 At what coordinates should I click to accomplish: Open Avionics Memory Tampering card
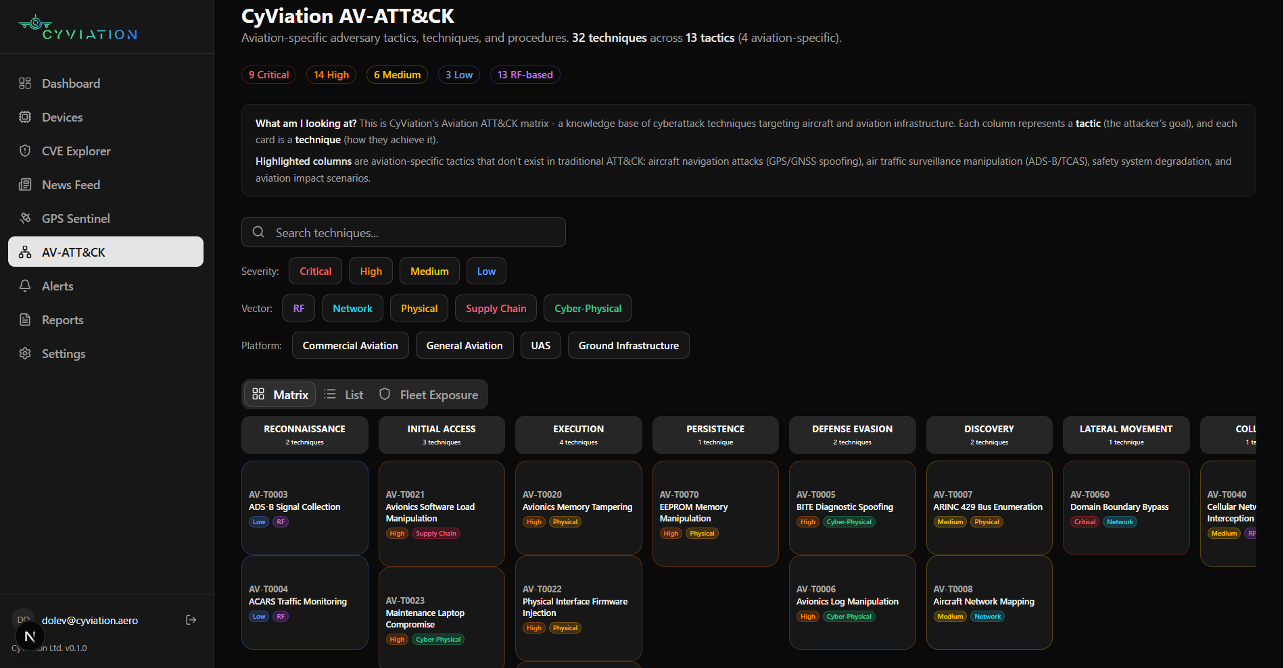click(x=579, y=507)
